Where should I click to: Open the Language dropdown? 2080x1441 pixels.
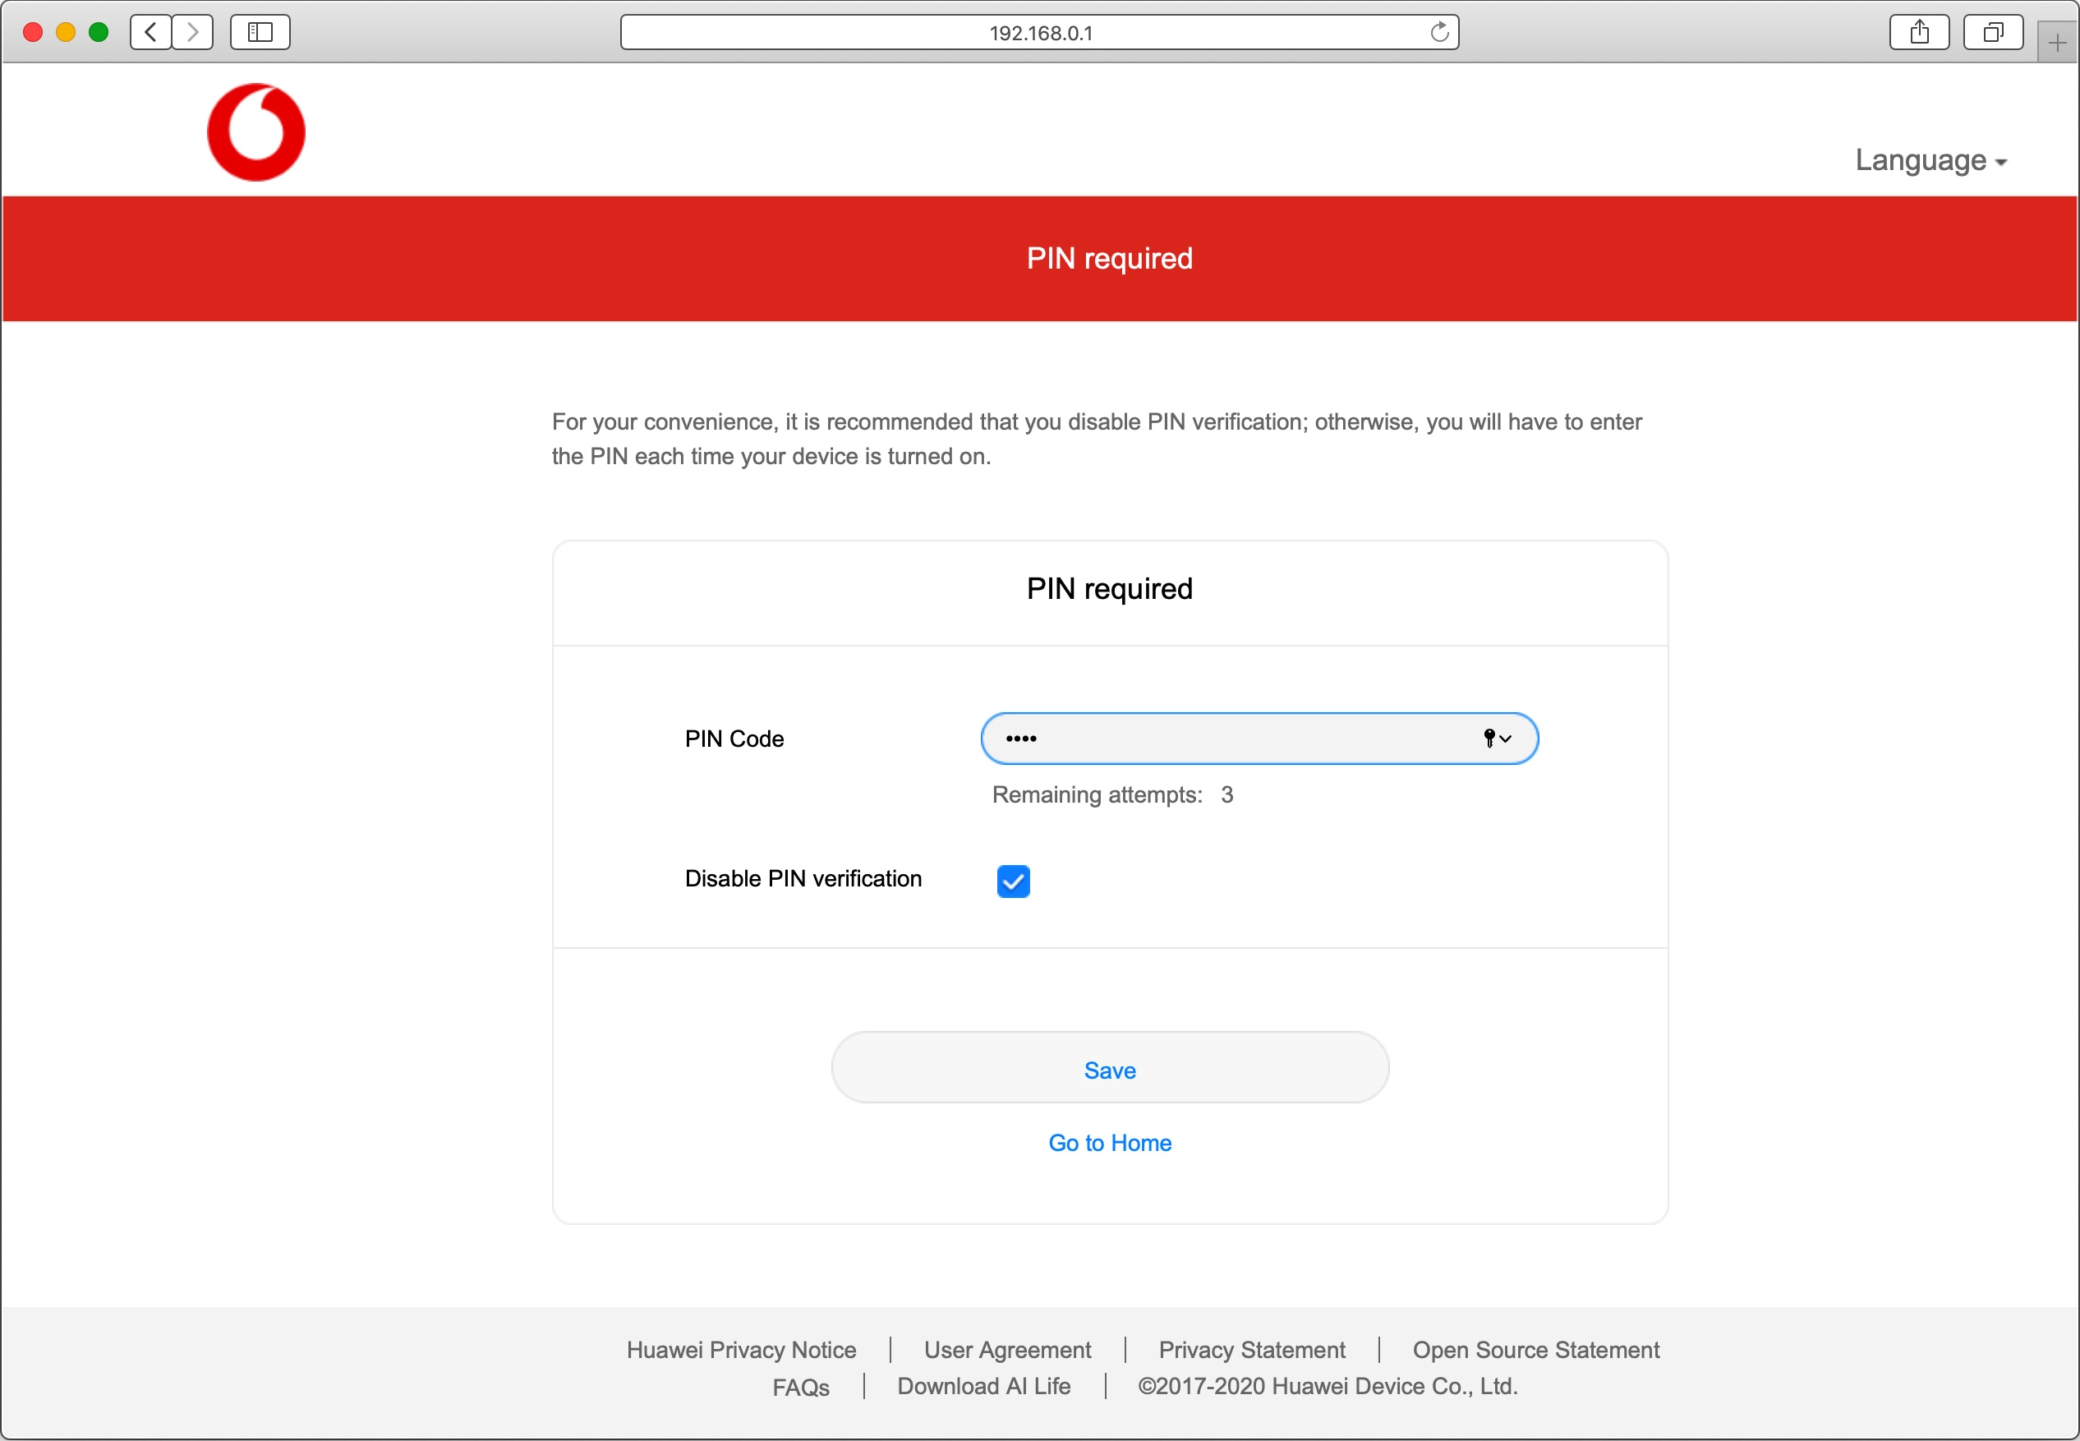click(1930, 161)
